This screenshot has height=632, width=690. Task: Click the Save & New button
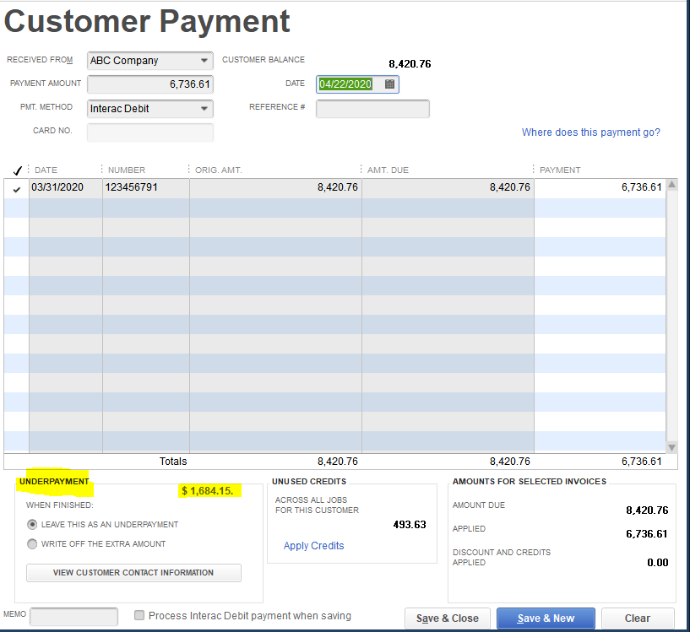[x=545, y=618]
